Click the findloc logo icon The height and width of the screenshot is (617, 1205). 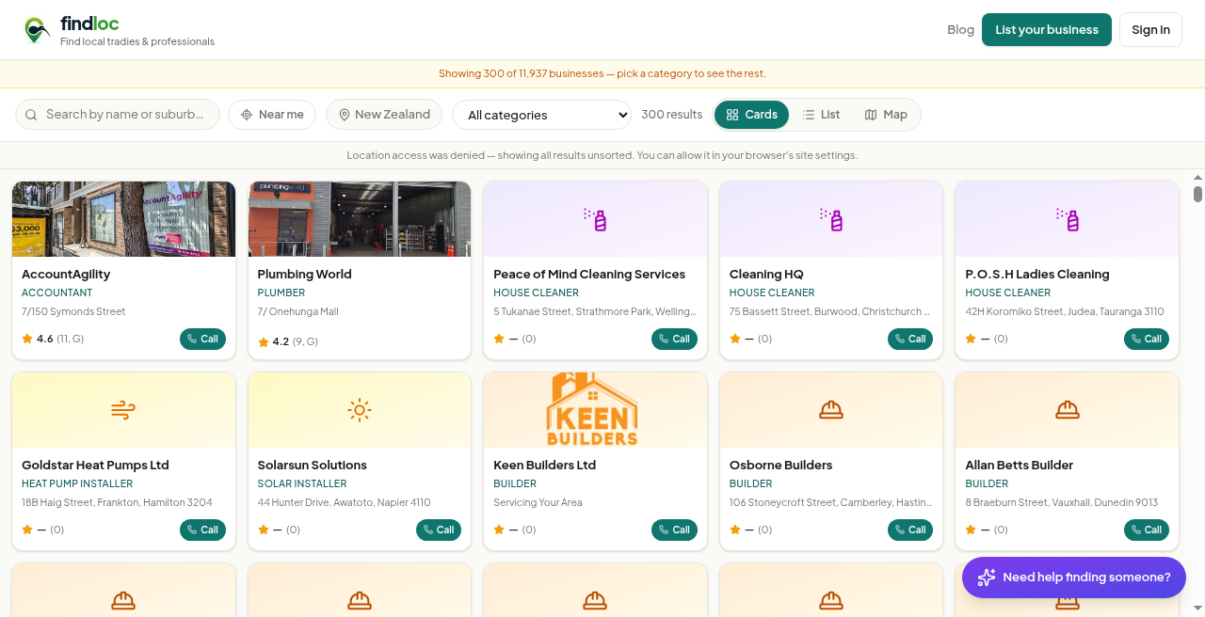[37, 30]
